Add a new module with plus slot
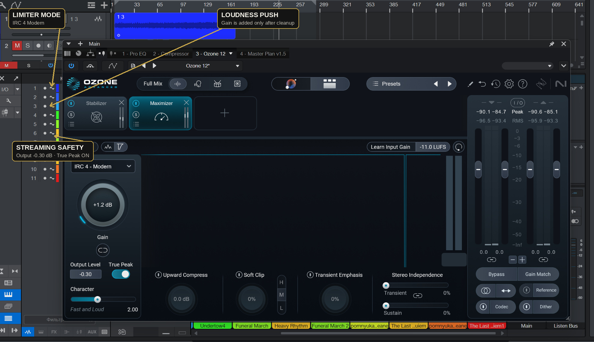594x342 pixels. click(x=225, y=113)
